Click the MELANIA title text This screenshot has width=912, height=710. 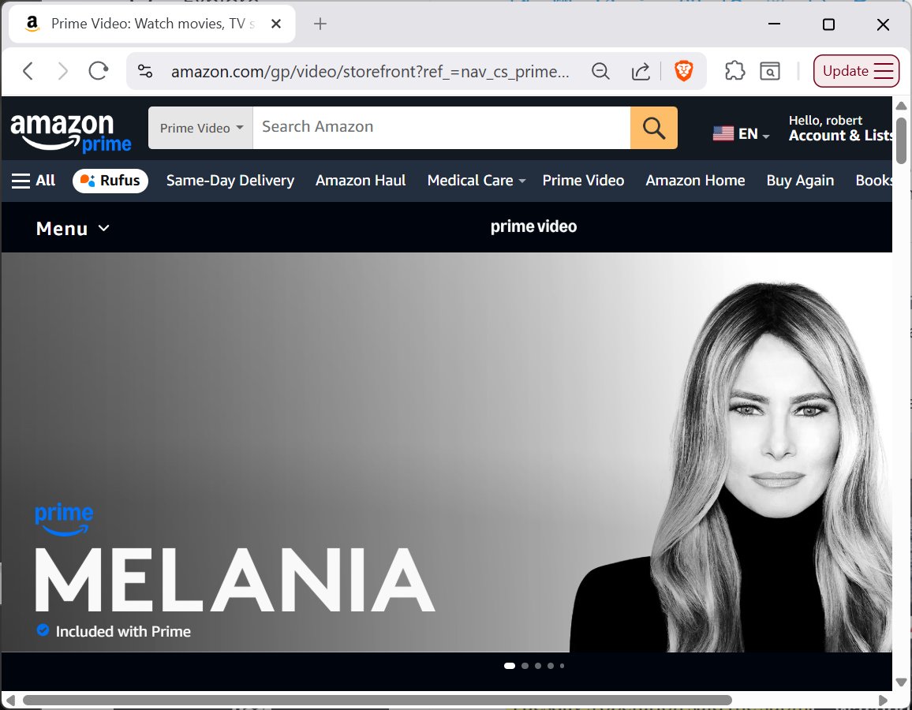(x=235, y=580)
